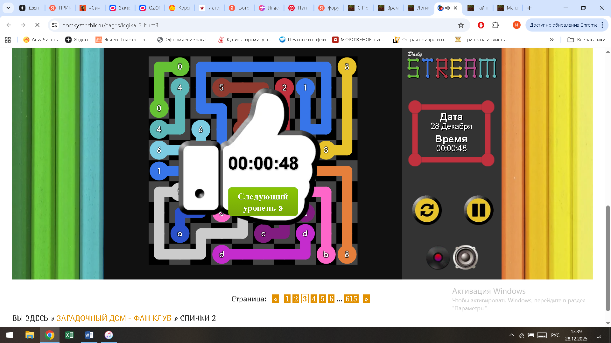Open Word from the taskbar
This screenshot has height=343, width=611.
coord(89,335)
